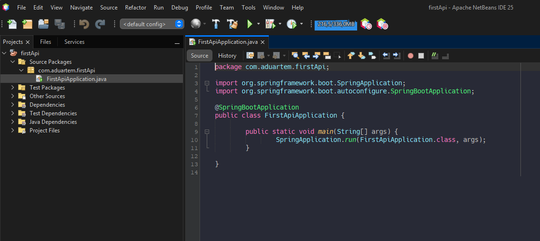The width and height of the screenshot is (540, 241).
Task: Open the Refactor menu
Action: click(x=136, y=7)
